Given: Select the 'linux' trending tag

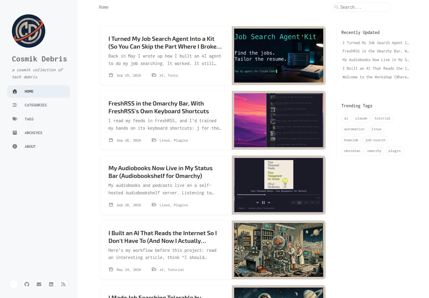Looking at the screenshot, I should click(377, 129).
